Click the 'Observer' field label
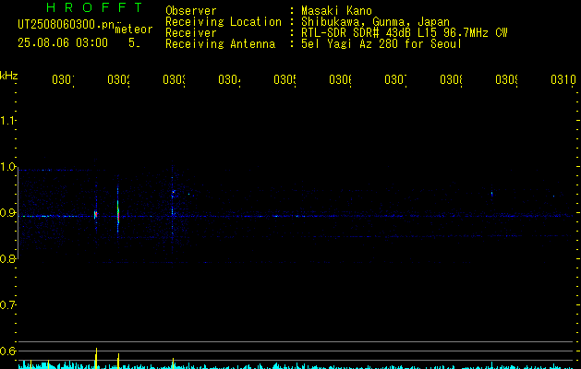The height and width of the screenshot is (369, 581). [191, 11]
